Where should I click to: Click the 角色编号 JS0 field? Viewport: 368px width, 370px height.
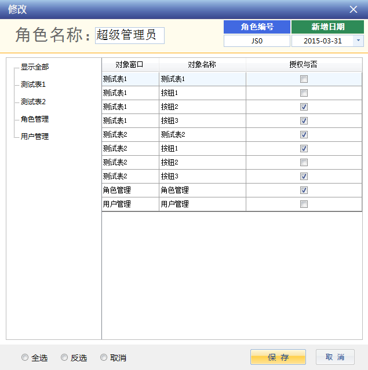click(x=257, y=41)
